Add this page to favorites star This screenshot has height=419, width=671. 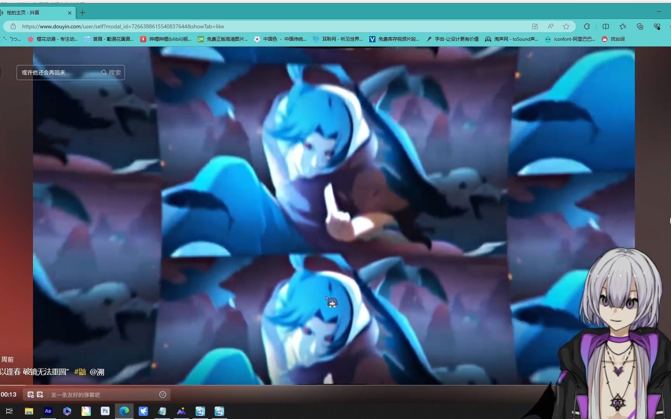[x=566, y=26]
